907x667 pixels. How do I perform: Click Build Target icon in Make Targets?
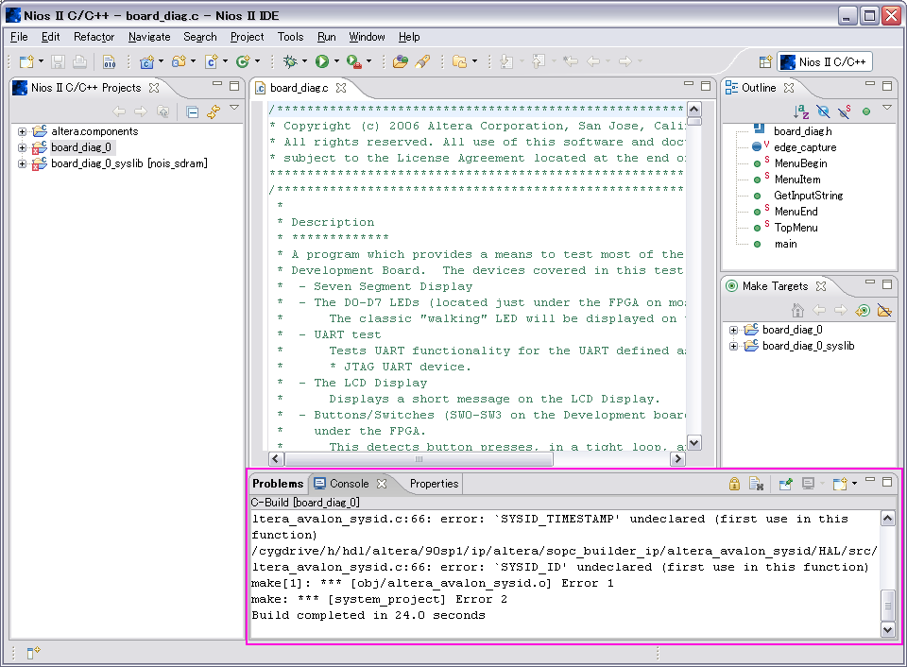point(863,311)
